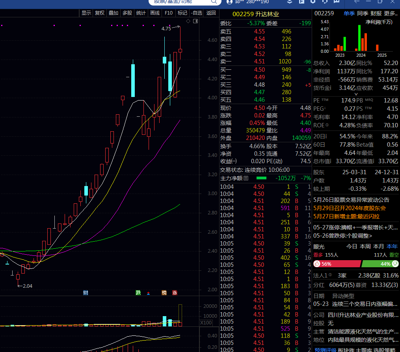Click the orange 榜 marker on the chart
This screenshot has height=352, width=400.
tap(164, 292)
